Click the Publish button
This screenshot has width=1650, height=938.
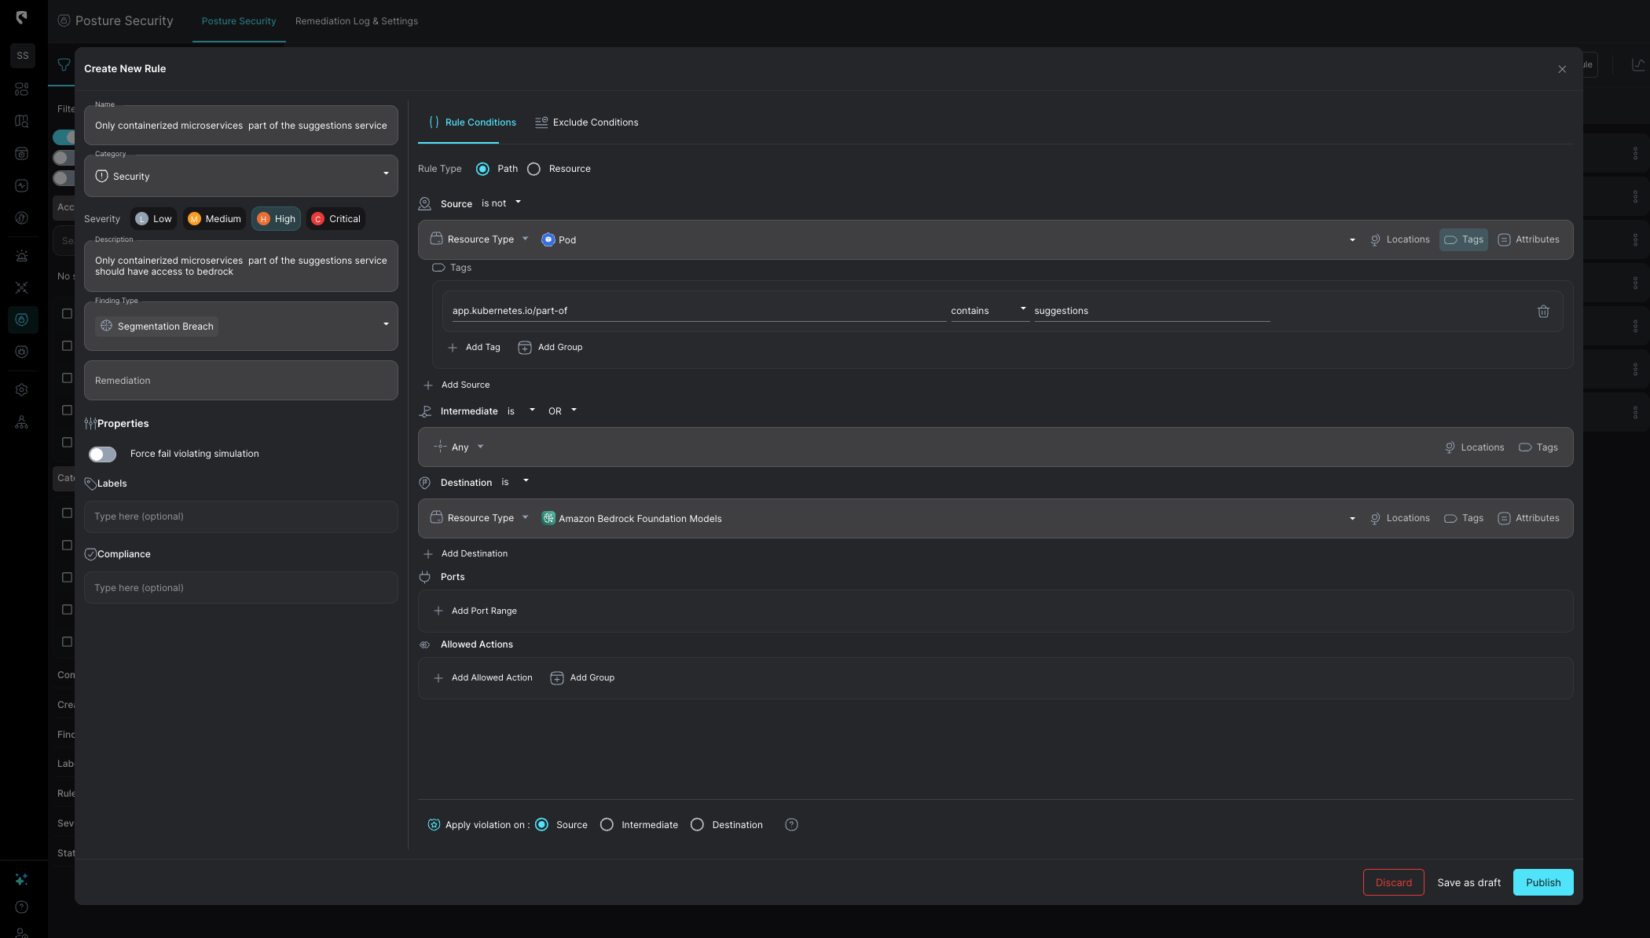tap(1542, 882)
